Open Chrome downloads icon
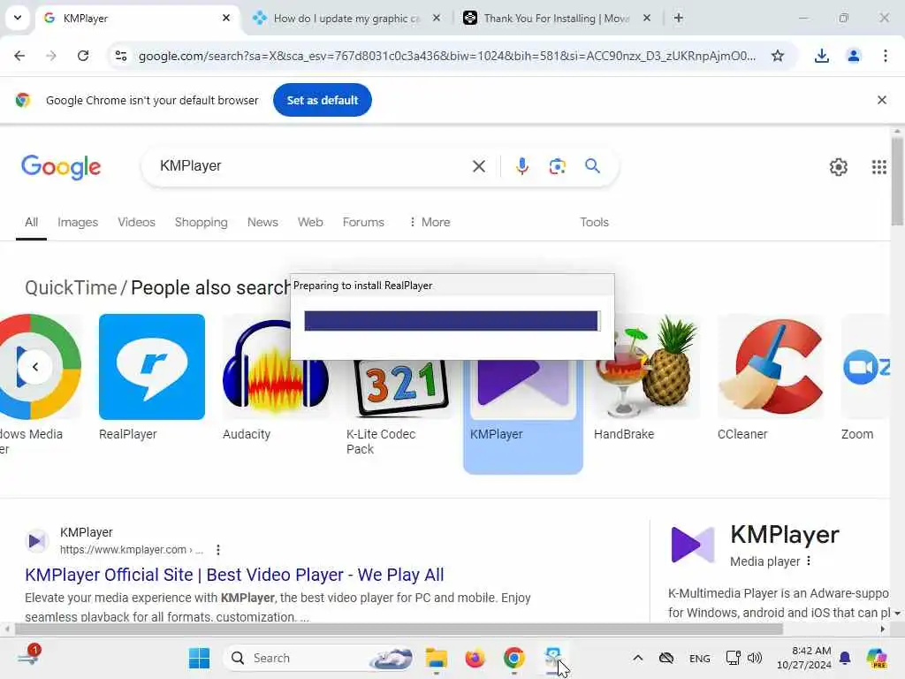Image resolution: width=905 pixels, height=679 pixels. [x=821, y=56]
